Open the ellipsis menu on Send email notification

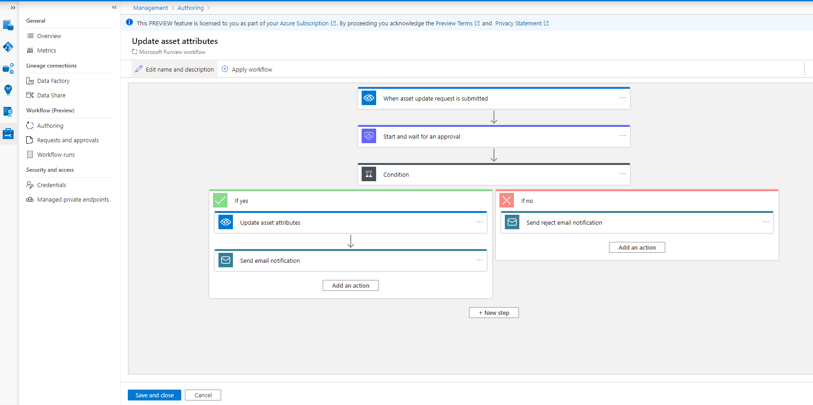pos(479,260)
